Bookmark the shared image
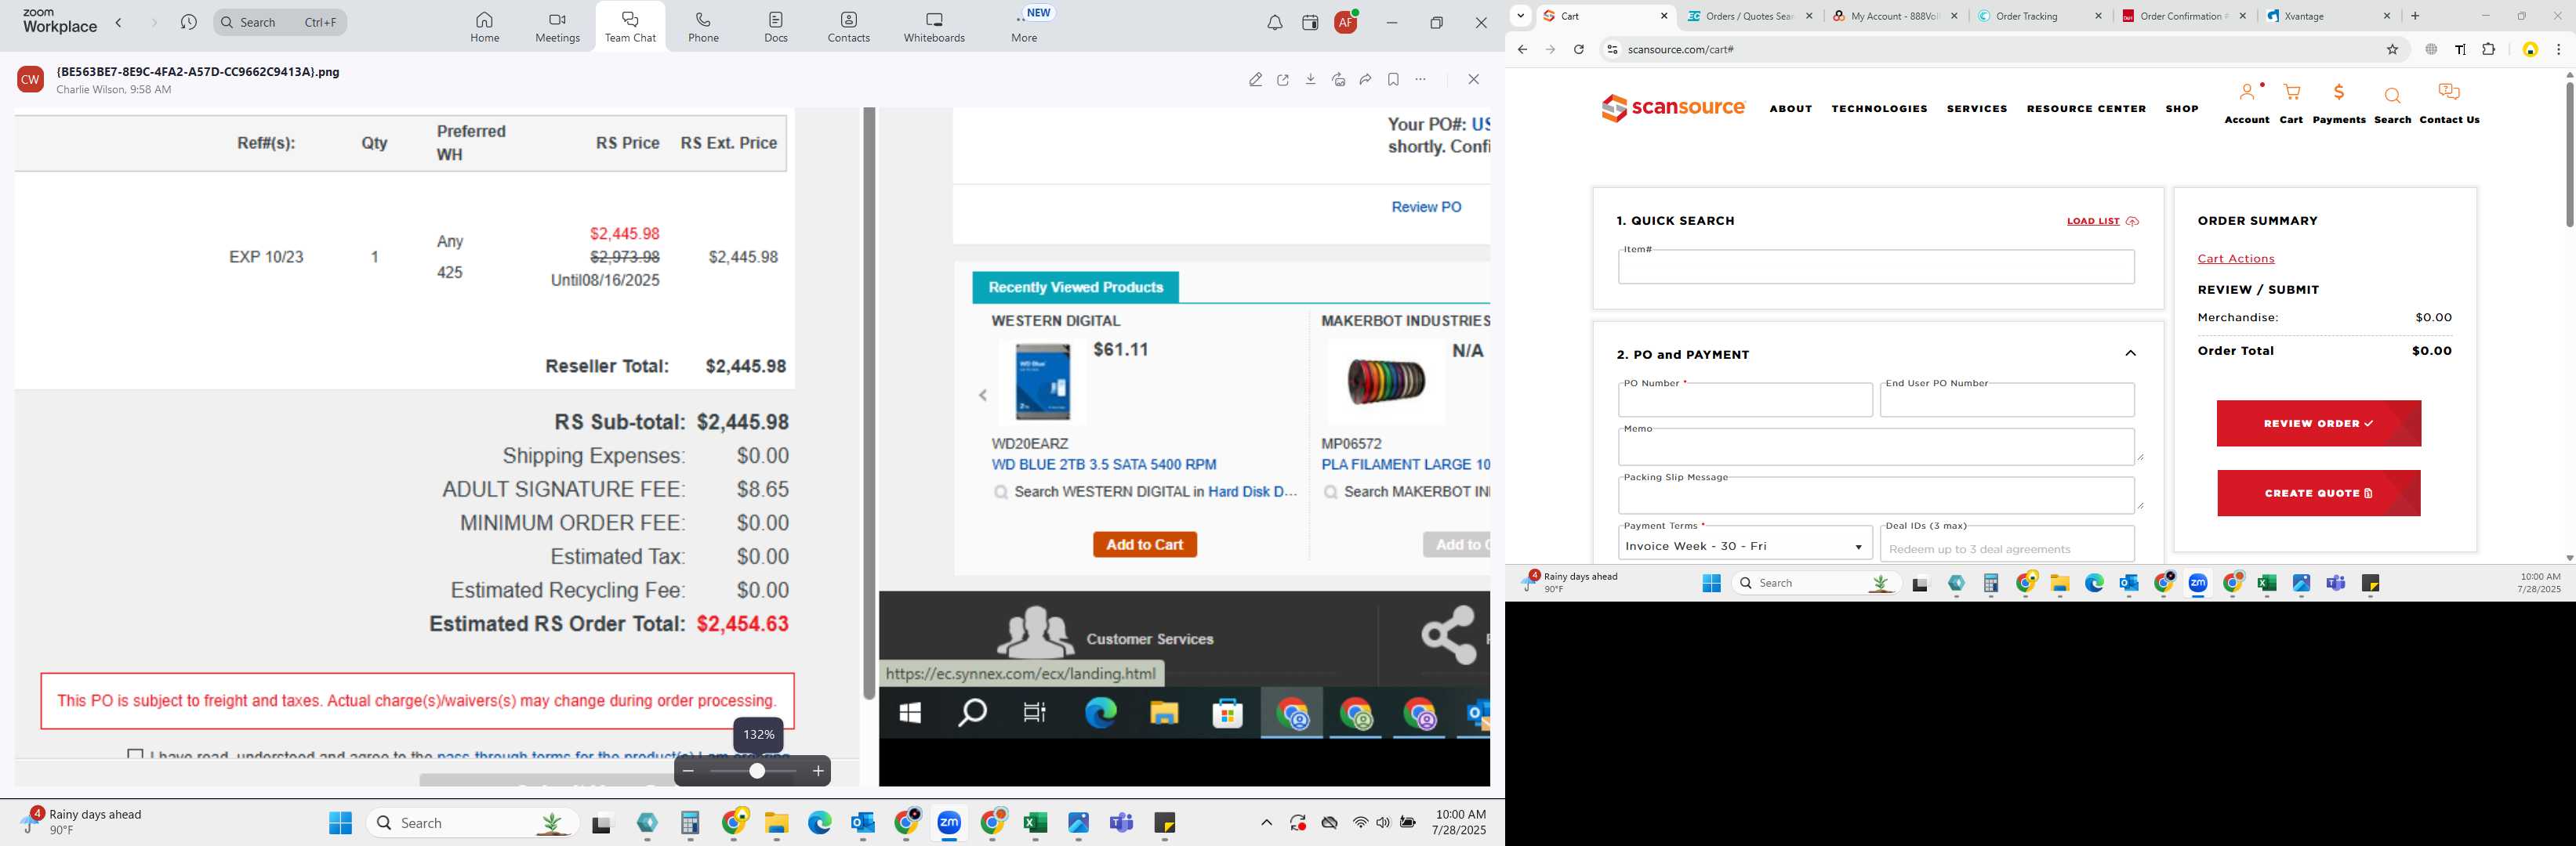 pos(1393,80)
